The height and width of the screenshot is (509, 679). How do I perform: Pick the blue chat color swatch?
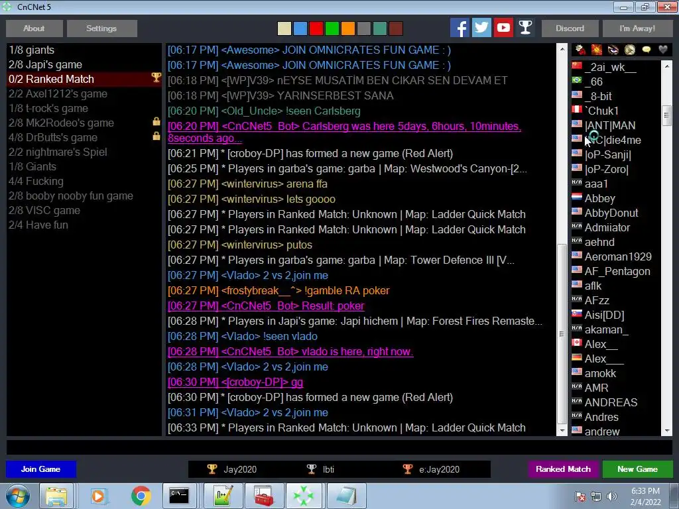click(300, 28)
